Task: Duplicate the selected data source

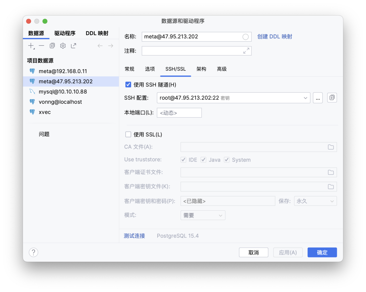Action: (x=52, y=45)
